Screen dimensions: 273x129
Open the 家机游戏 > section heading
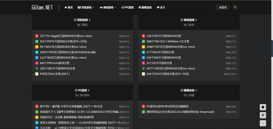point(189,20)
